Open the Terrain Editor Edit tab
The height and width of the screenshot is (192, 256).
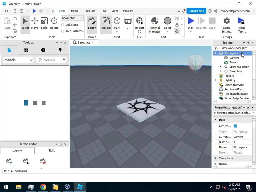point(52,150)
